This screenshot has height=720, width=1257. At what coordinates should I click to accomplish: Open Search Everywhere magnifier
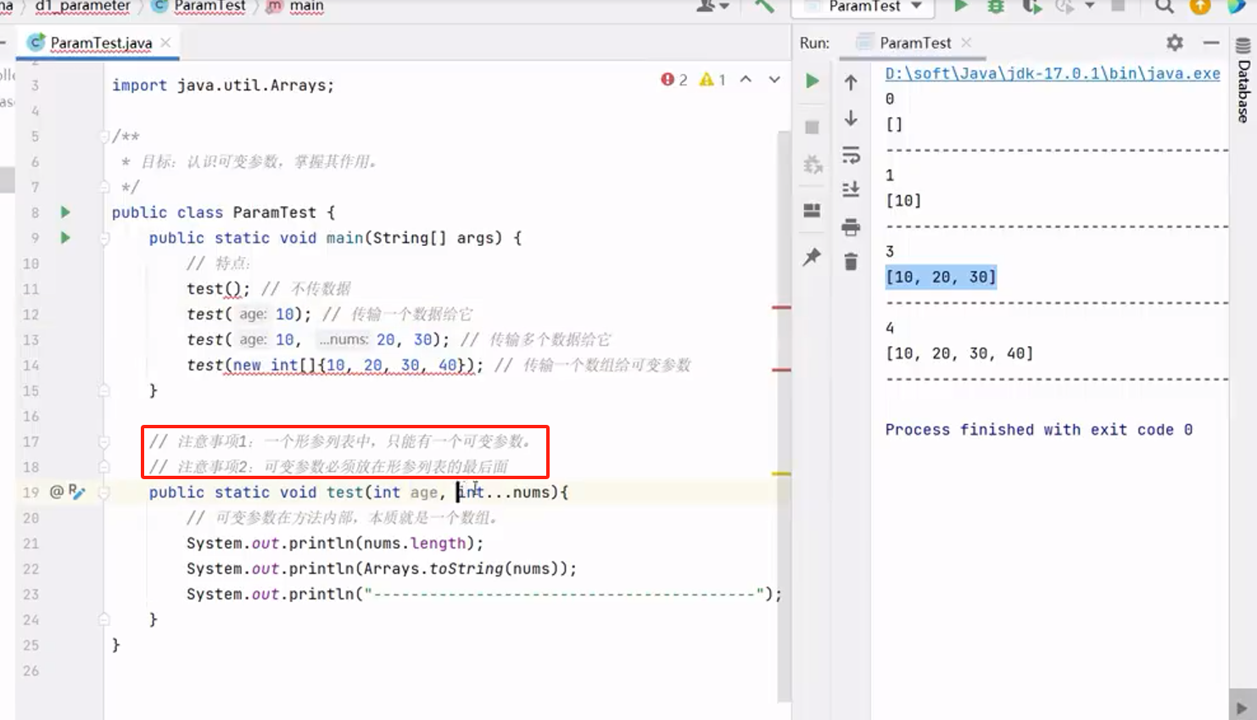1165,6
